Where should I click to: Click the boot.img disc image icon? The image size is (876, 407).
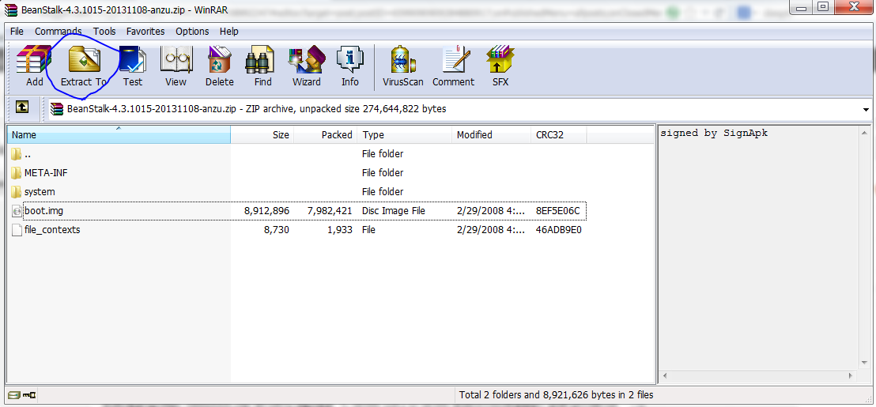[17, 211]
